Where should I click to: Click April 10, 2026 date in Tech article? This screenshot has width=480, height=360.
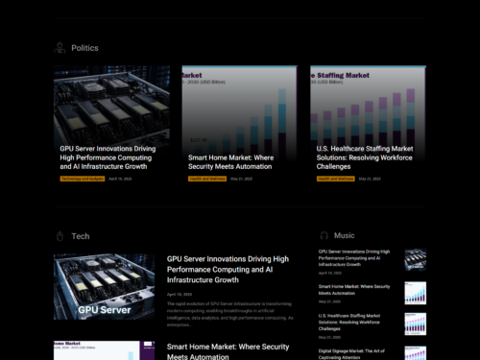coord(180,295)
